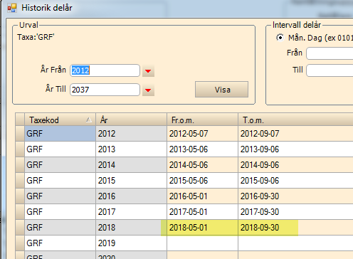Select the cell 2016-05-01
The width and height of the screenshot is (353, 259).
tap(202, 196)
